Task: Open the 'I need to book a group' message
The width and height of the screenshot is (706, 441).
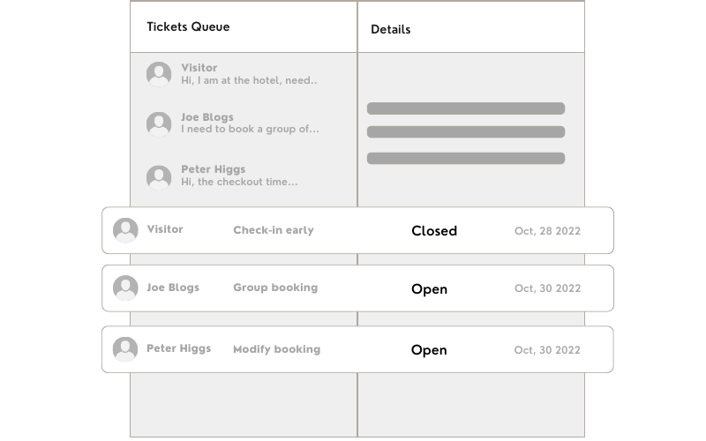Action: [250, 129]
